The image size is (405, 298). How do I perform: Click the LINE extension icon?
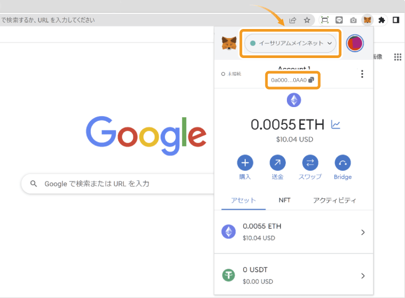[x=339, y=20]
